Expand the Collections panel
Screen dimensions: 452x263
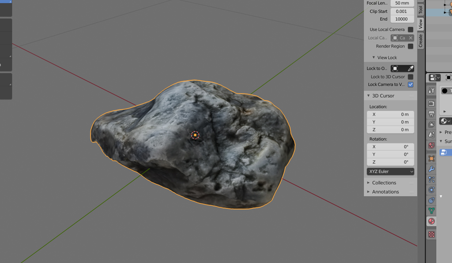[384, 183]
